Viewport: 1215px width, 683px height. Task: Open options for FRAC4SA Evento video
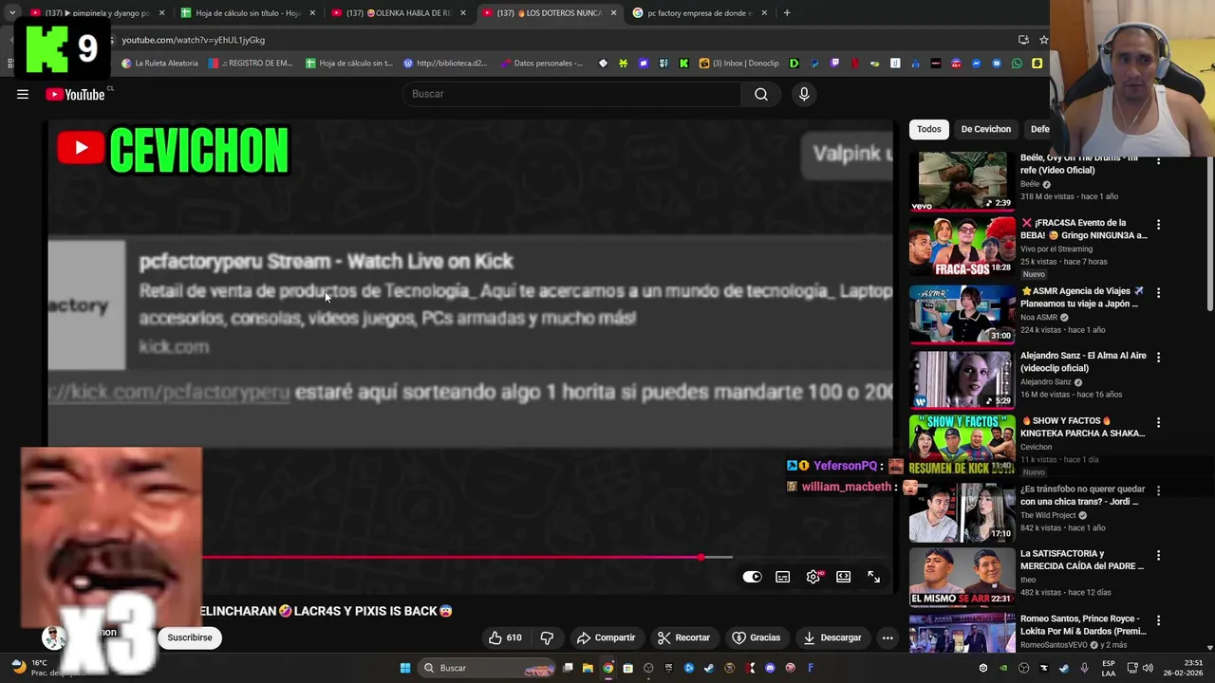pos(1158,225)
